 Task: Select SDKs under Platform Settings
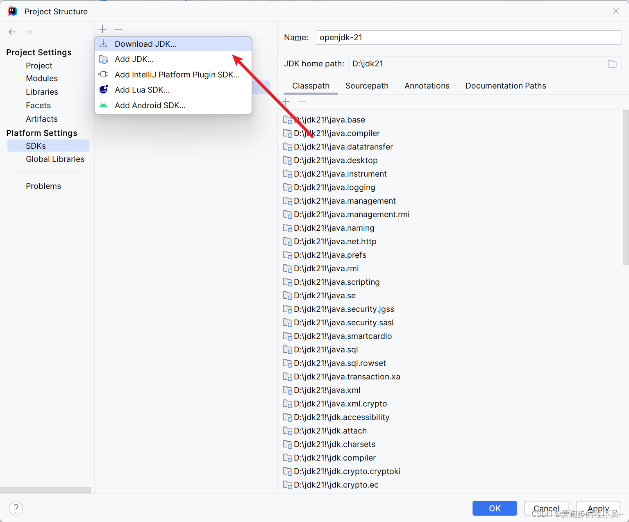(x=48, y=146)
